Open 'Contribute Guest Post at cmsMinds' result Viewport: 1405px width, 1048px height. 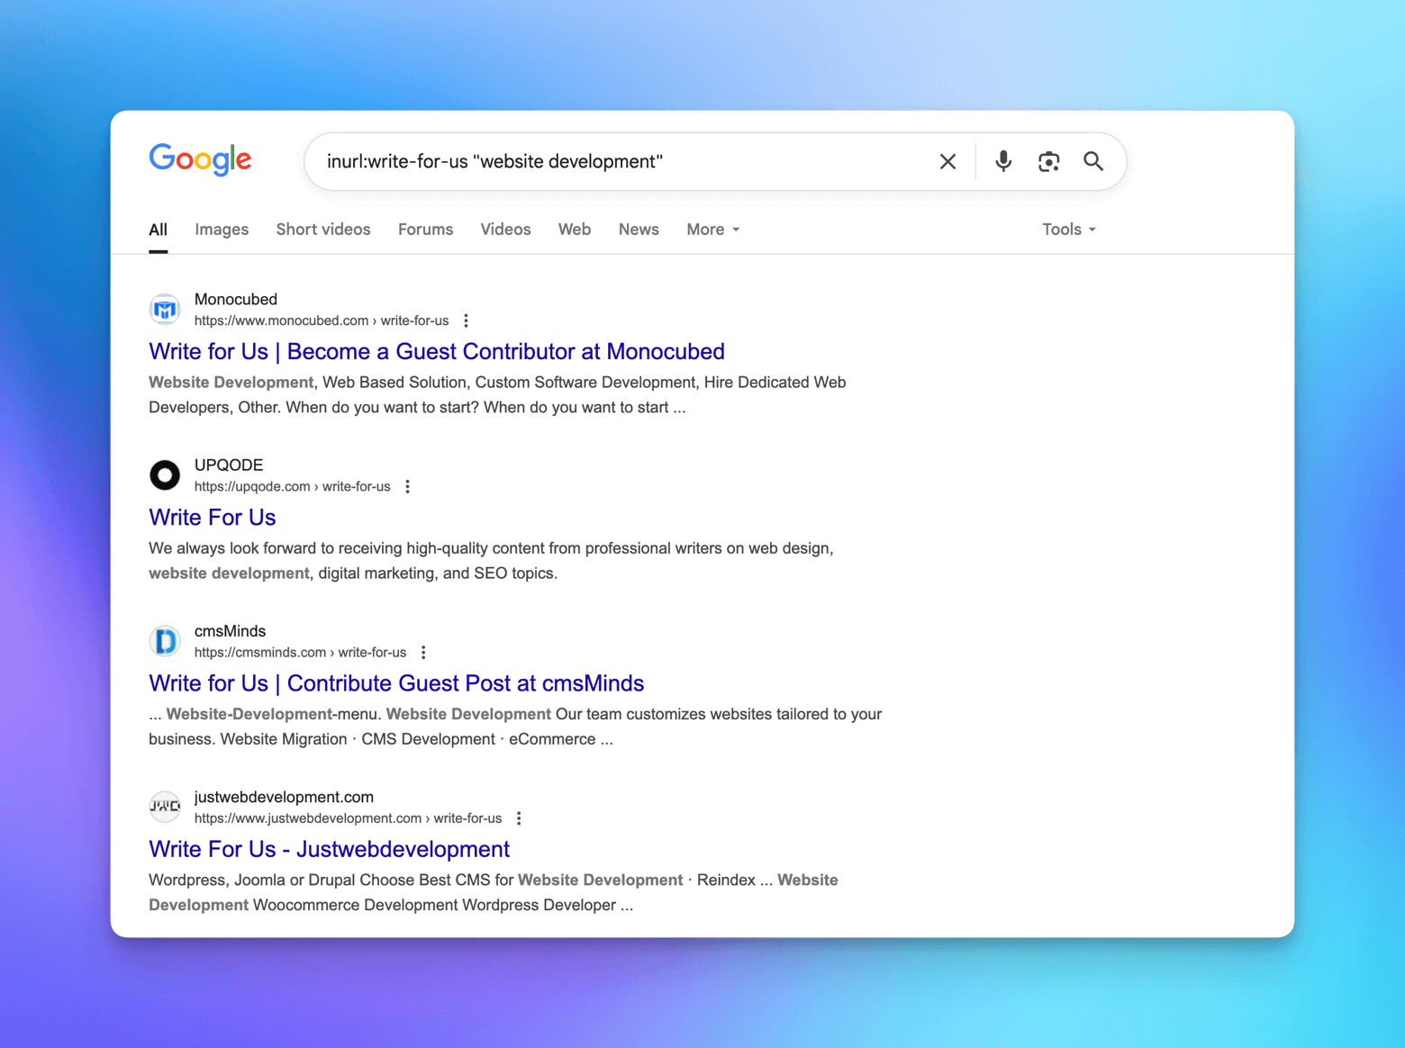[x=396, y=683]
